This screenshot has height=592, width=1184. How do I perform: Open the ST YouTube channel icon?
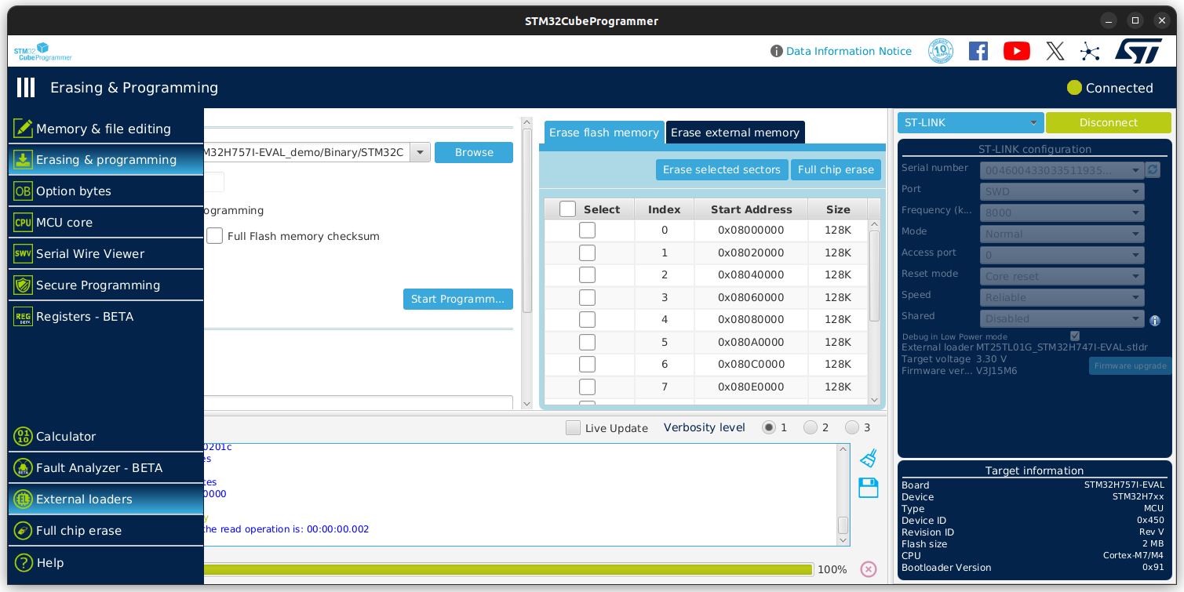tap(1016, 51)
